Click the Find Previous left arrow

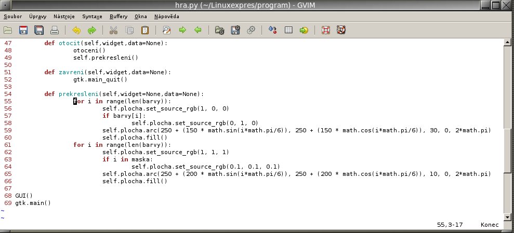click(198, 30)
